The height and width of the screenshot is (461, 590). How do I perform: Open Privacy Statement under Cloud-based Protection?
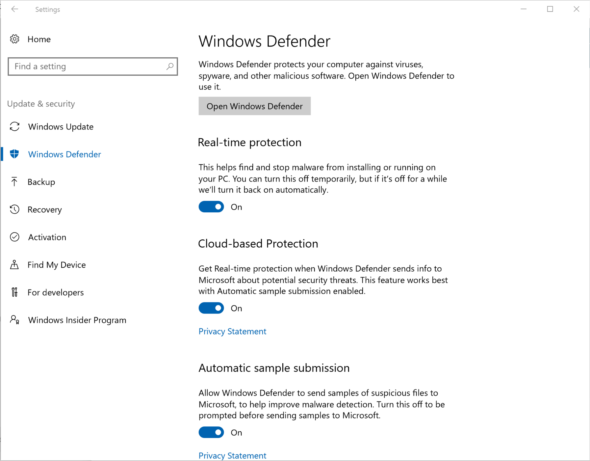point(232,331)
